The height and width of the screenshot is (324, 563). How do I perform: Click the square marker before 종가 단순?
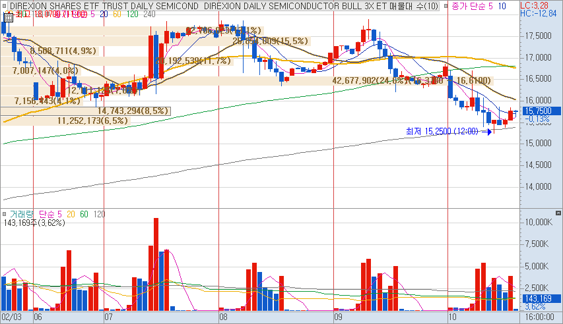coord(446,6)
